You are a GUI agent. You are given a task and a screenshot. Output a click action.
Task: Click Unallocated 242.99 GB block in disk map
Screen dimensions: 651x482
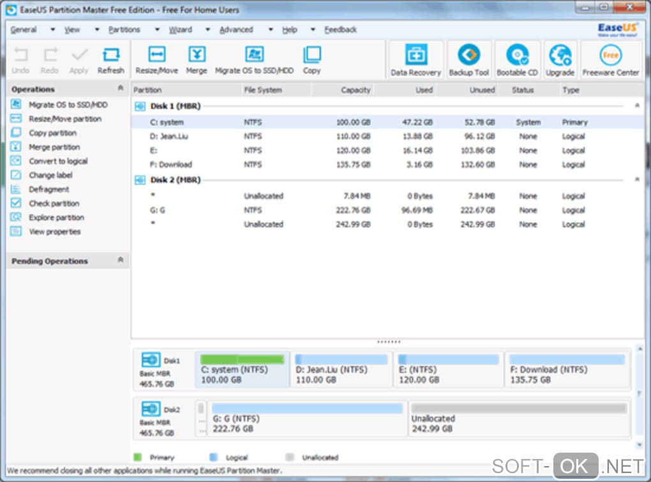coord(519,418)
